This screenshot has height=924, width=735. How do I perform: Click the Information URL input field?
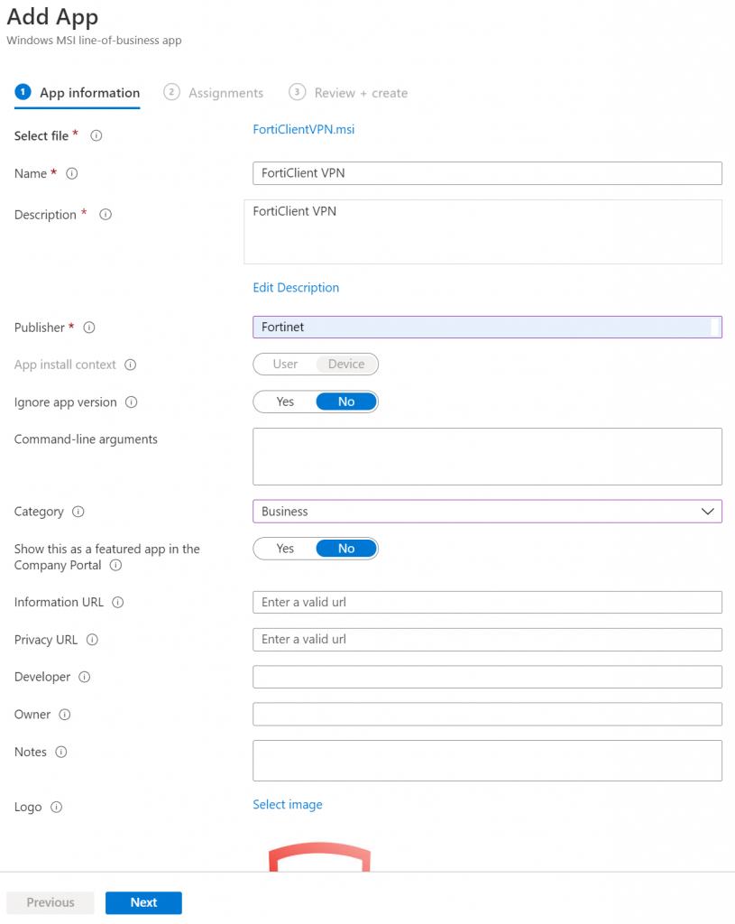coord(487,602)
